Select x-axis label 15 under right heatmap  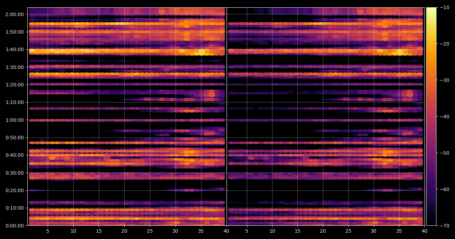click(297, 231)
